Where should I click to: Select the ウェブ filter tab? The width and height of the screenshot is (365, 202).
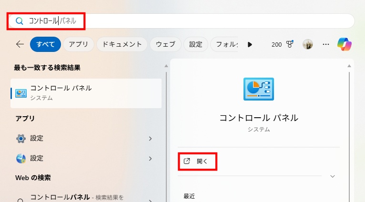165,44
